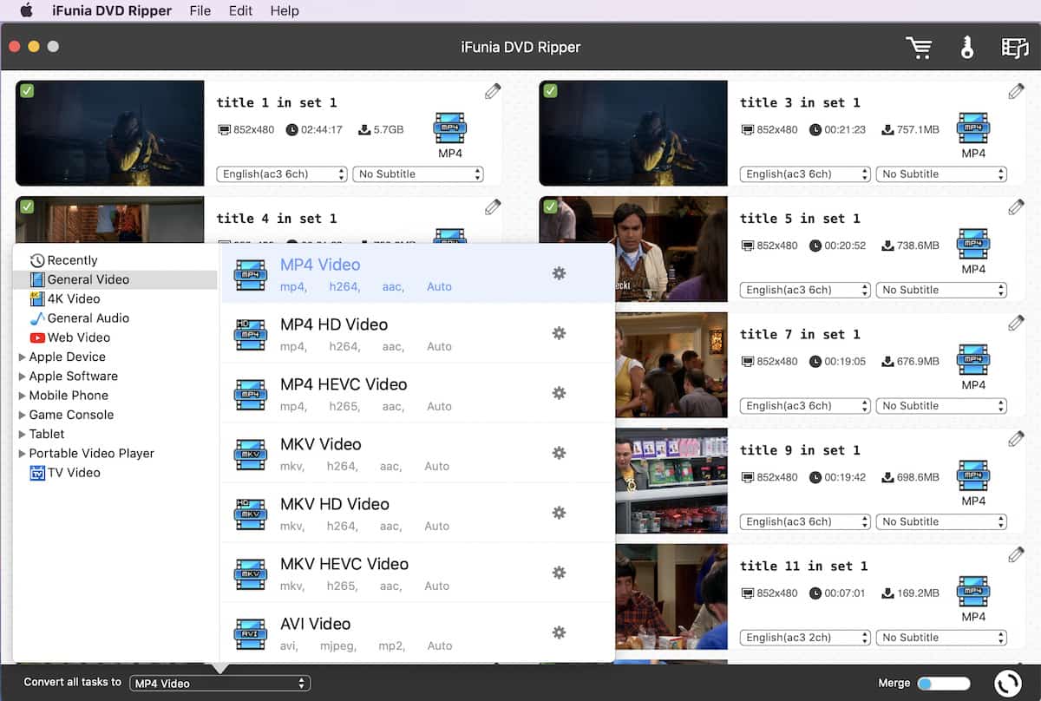Click the gear icon for MKV Video
Screen dimensions: 1041x701
(559, 453)
